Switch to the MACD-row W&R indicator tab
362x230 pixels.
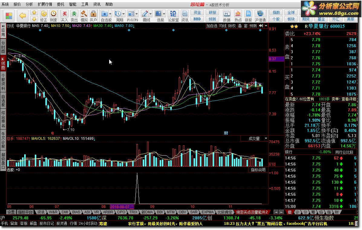[53, 212]
